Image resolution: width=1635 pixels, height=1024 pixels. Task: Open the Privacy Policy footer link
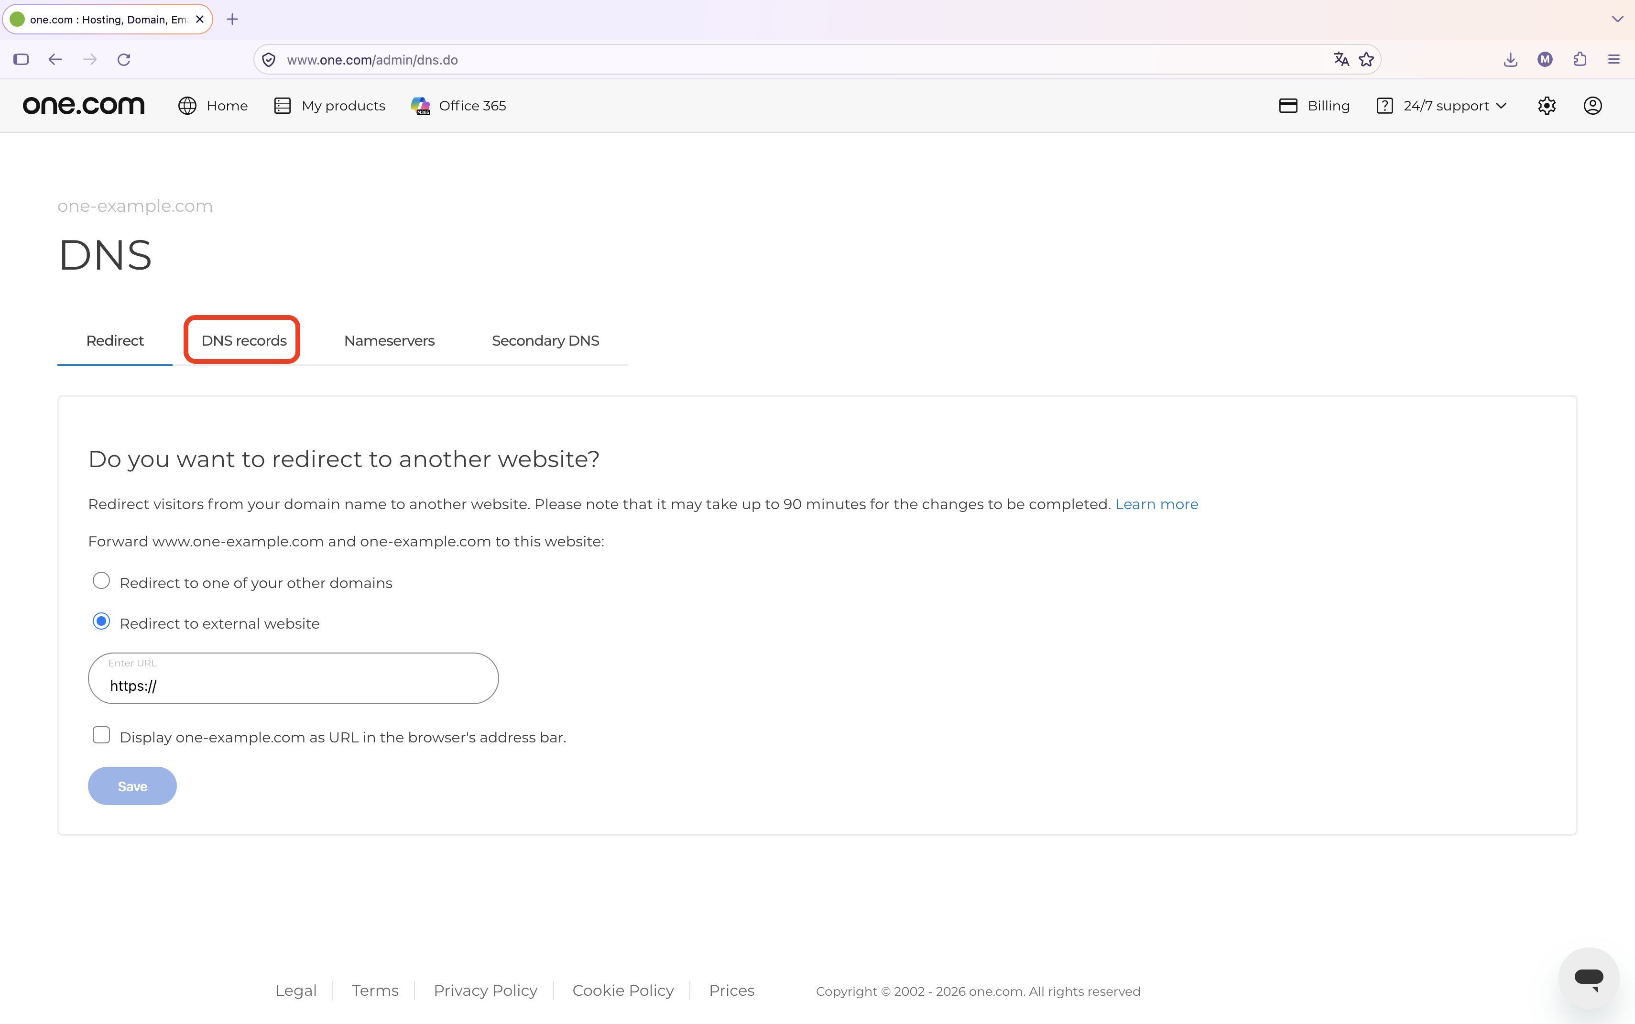pyautogui.click(x=486, y=991)
